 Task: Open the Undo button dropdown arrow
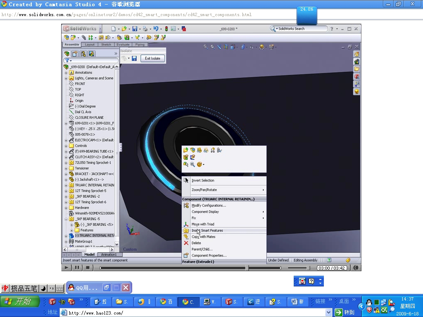pyautogui.click(x=161, y=28)
